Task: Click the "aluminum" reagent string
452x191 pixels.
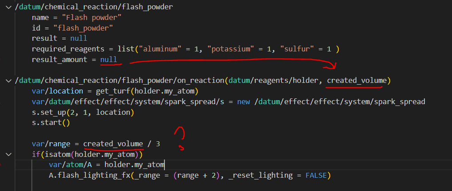Action: click(x=160, y=49)
